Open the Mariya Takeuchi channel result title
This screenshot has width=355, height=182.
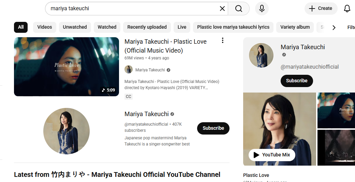147,114
